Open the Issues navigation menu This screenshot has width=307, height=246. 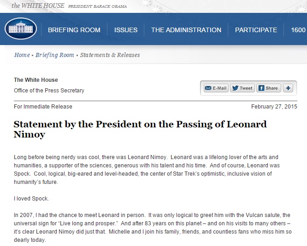click(x=126, y=30)
